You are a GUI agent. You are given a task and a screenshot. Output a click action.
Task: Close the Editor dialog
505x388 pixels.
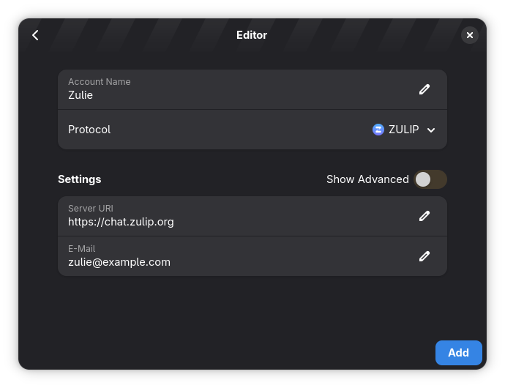(x=470, y=35)
